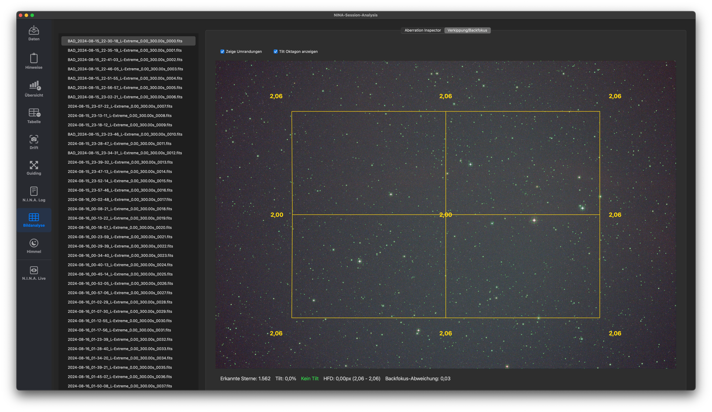Open the Himmel moon icon
The height and width of the screenshot is (412, 712).
34,246
